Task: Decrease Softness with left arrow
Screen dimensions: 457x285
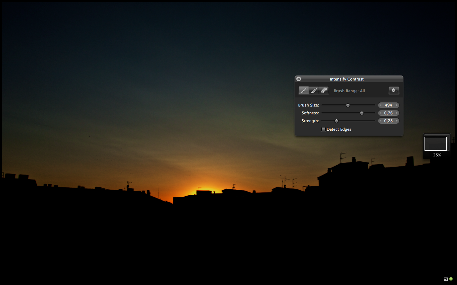Action: (381, 113)
